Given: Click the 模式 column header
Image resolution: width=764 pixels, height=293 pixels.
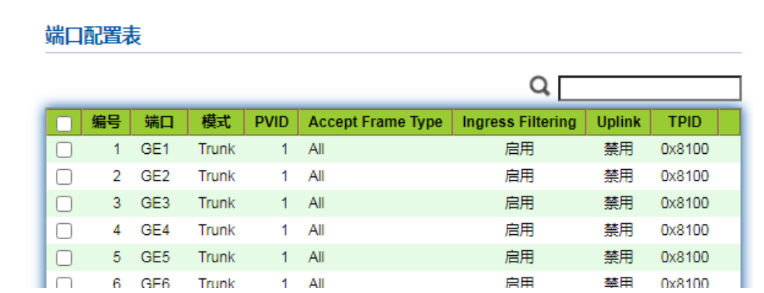Looking at the screenshot, I should [x=216, y=122].
